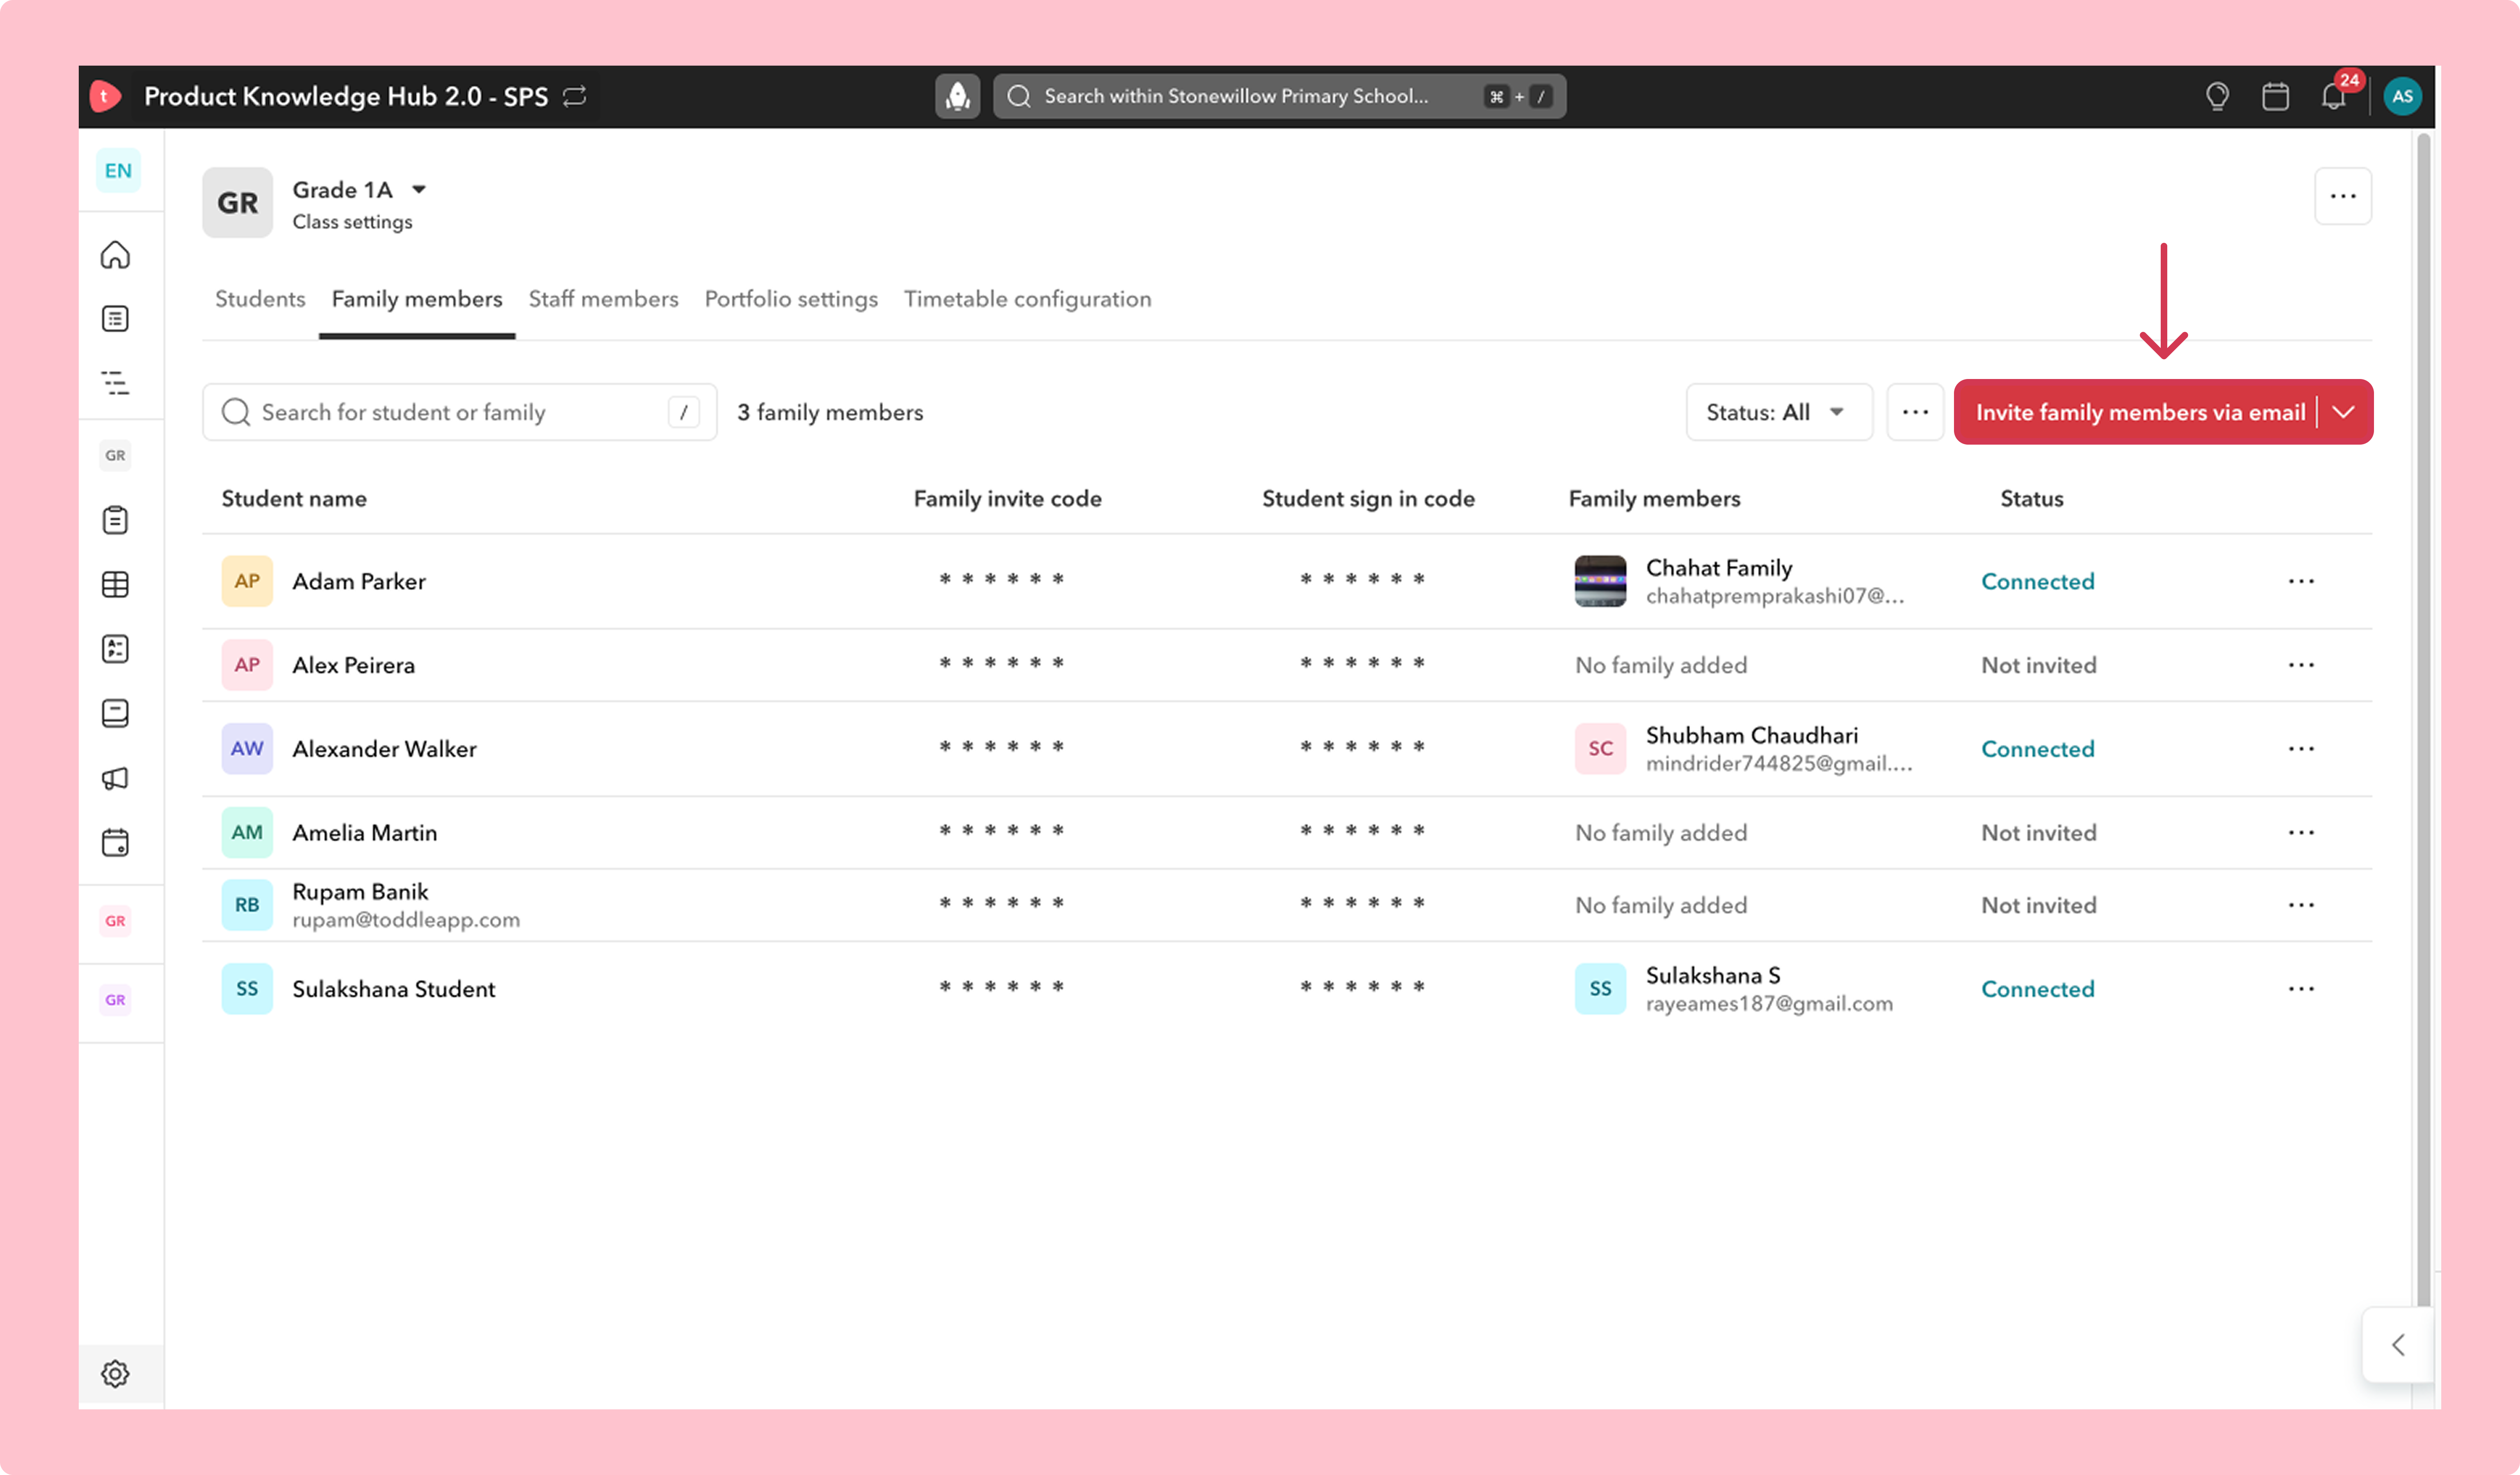
Task: Switch to the Staff members tab
Action: point(603,299)
